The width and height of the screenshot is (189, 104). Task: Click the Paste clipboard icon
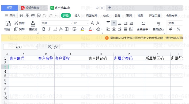pos(8,23)
